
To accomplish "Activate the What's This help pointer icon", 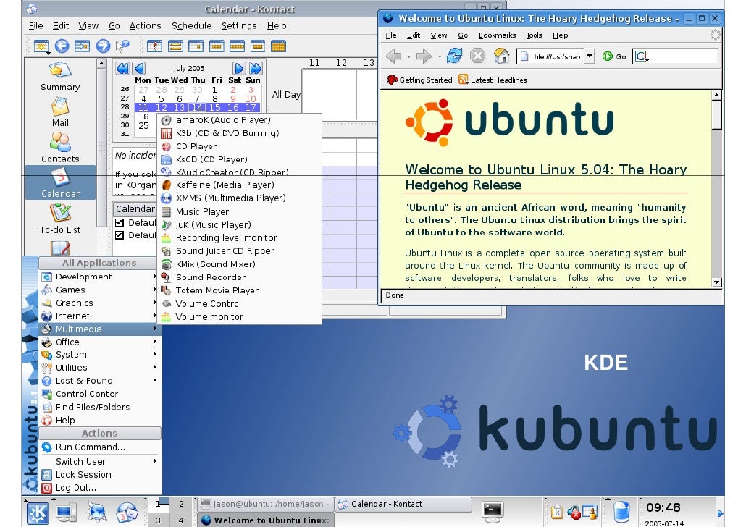I will point(122,46).
